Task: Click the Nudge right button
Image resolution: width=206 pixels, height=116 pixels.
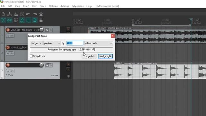Action: pos(105,56)
